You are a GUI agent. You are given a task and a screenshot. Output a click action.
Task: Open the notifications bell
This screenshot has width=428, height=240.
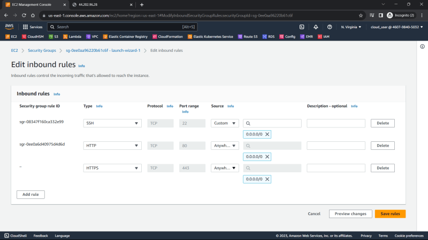(316, 27)
